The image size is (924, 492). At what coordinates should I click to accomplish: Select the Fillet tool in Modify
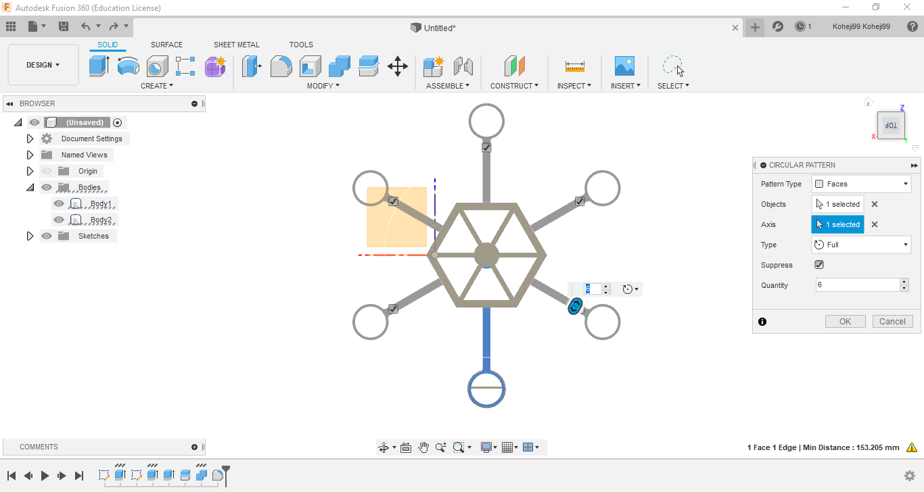coord(281,66)
